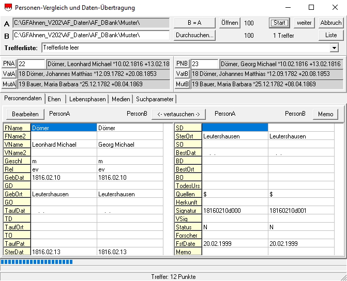Click the database A path field
347x281 pixels.
91,23
